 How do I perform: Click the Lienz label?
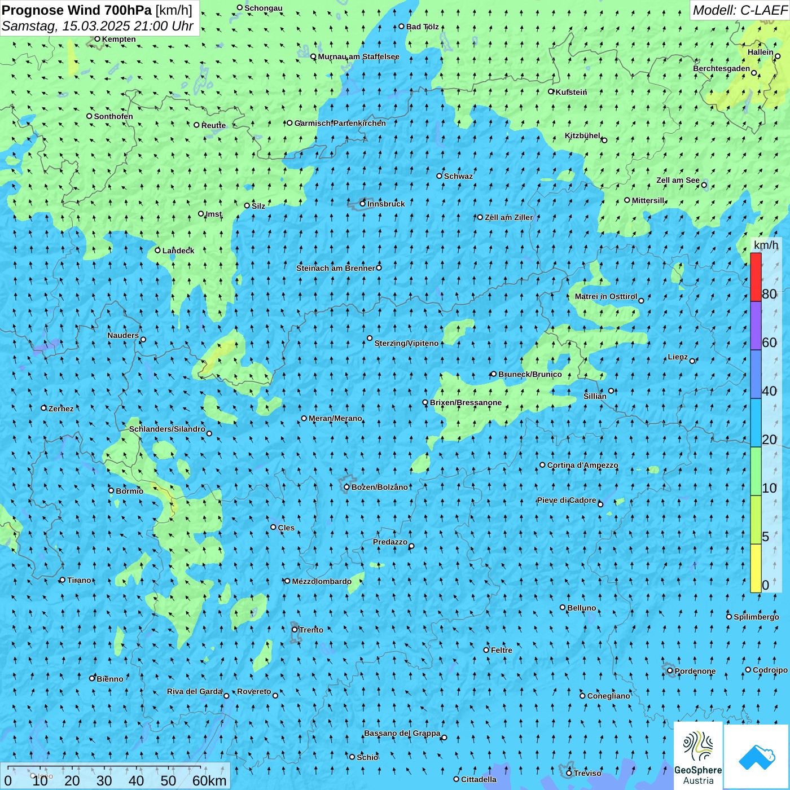(x=678, y=357)
